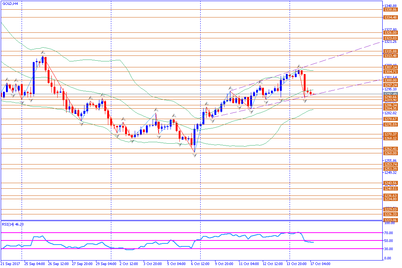Select the 1268.12 price level label
Image resolution: width=402 pixels, height=268 pixels.
coord(390,138)
